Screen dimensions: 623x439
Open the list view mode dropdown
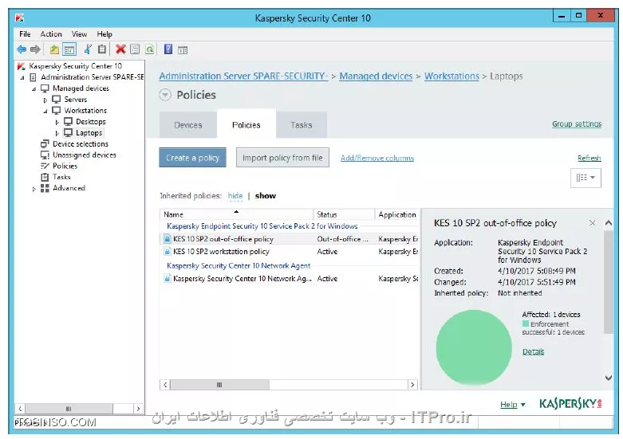point(586,178)
